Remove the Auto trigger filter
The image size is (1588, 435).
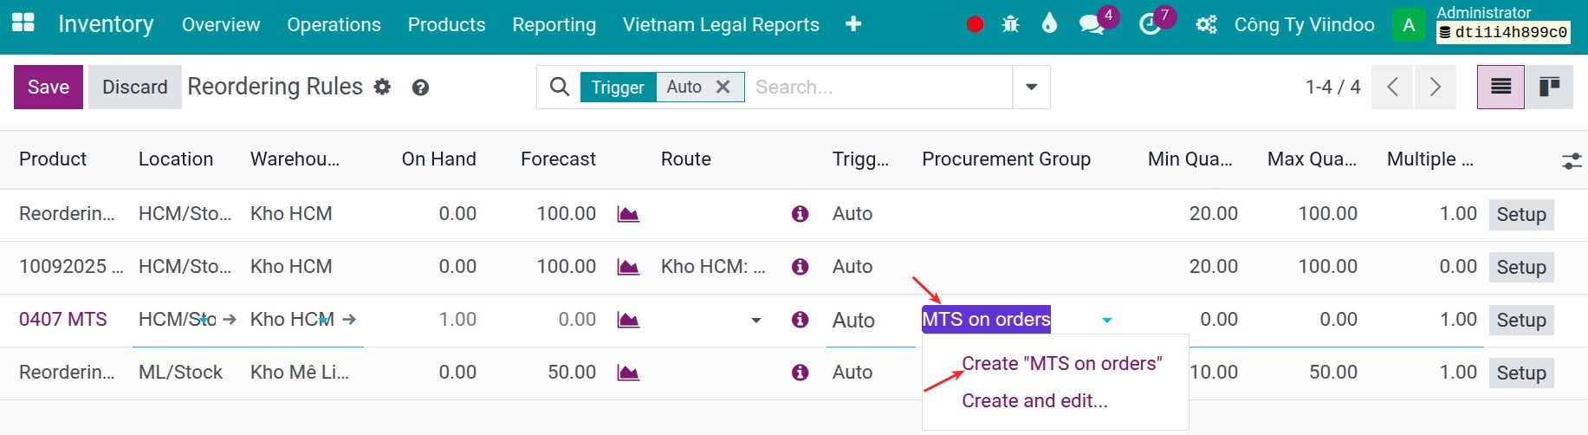(x=723, y=87)
